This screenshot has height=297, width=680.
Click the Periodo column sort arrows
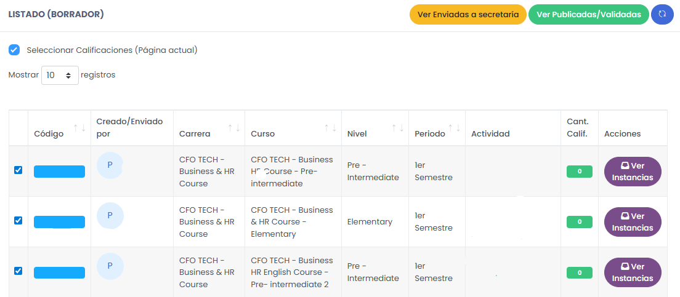point(455,128)
